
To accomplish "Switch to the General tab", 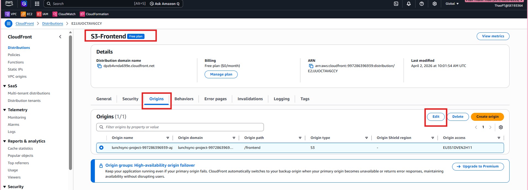I will (x=104, y=99).
